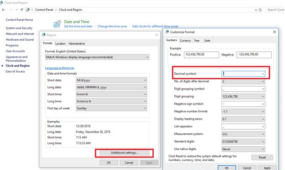The width and height of the screenshot is (285, 170).
Task: Open the address bar history dropdown
Action: point(256,10)
